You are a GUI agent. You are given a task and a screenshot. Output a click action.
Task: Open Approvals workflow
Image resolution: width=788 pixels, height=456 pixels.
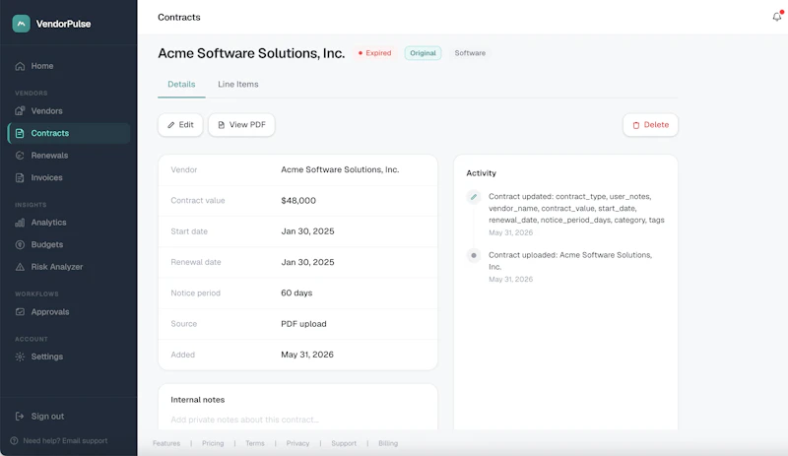69,311
